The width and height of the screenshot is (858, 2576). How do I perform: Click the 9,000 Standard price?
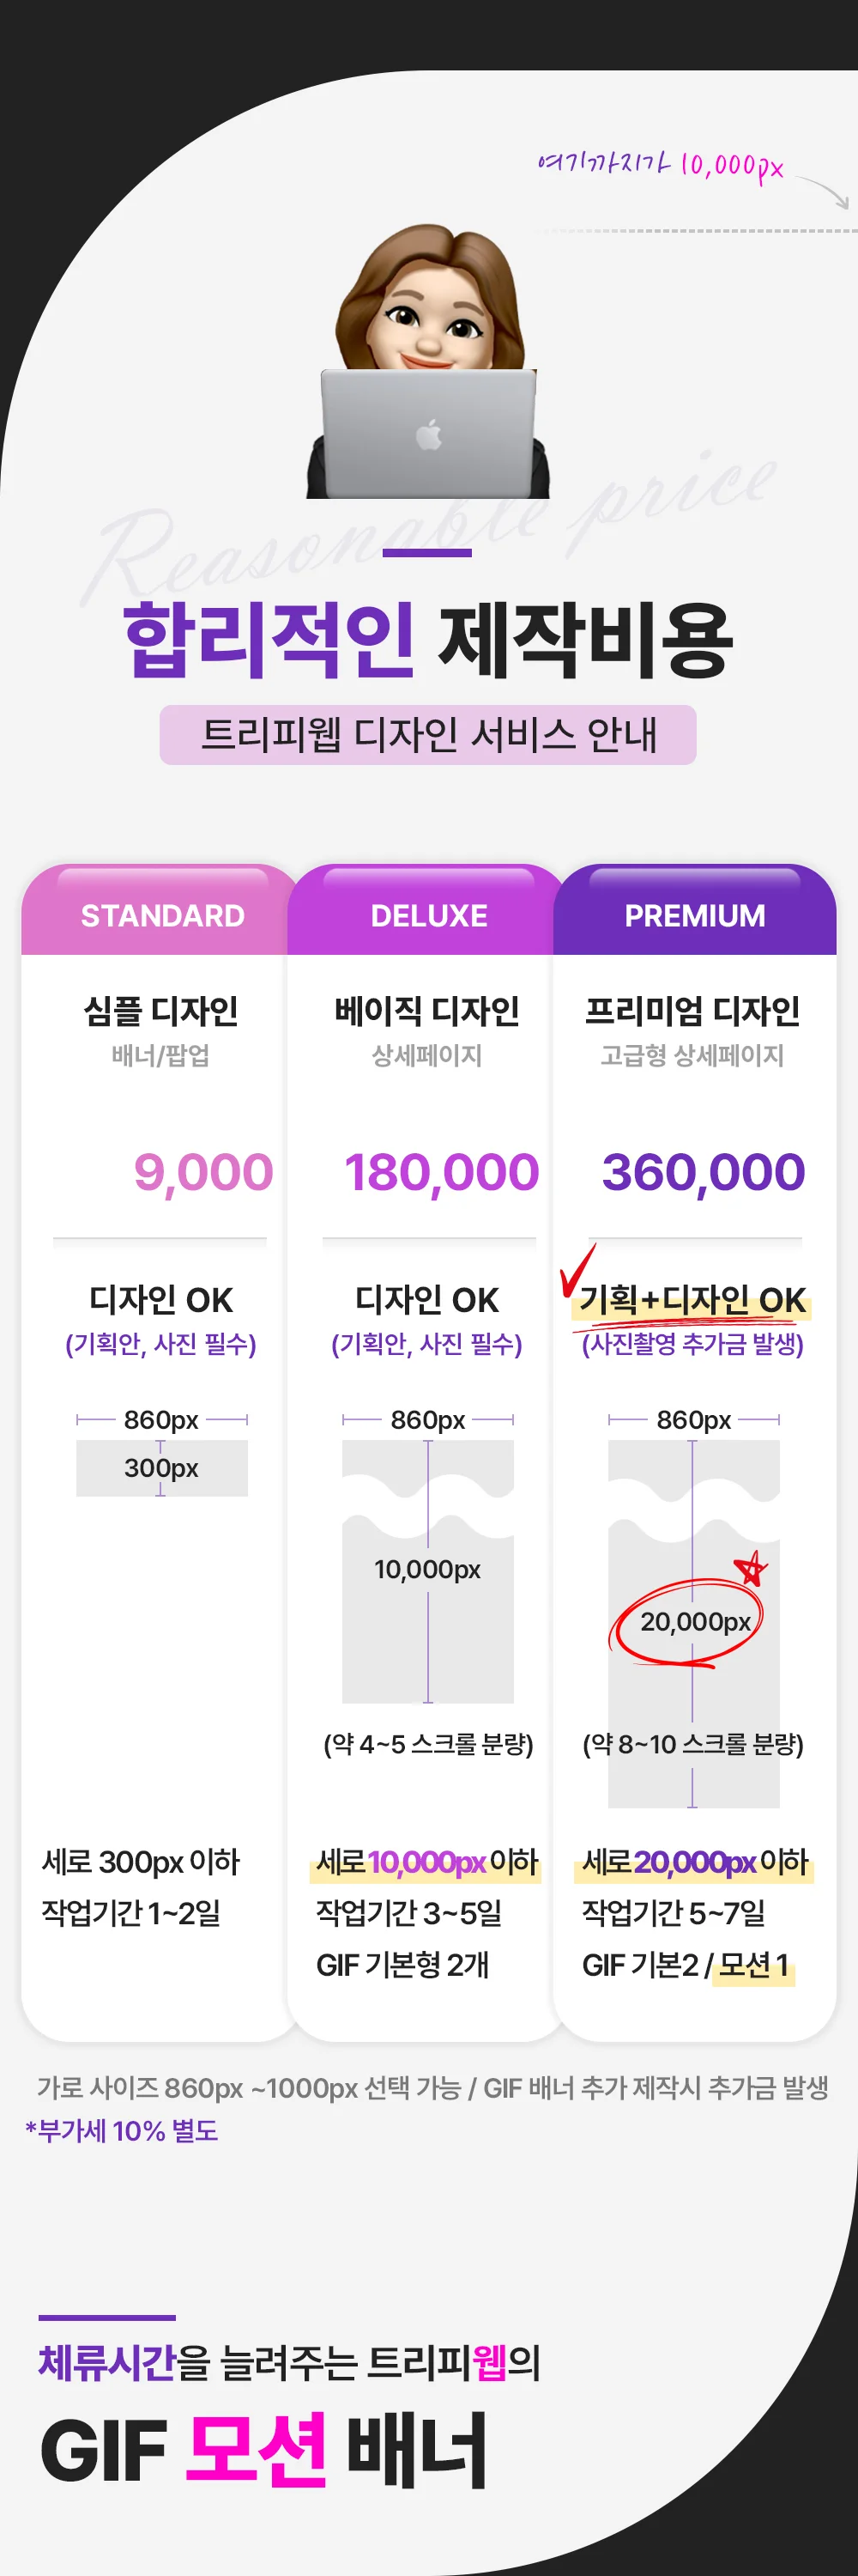click(202, 1172)
